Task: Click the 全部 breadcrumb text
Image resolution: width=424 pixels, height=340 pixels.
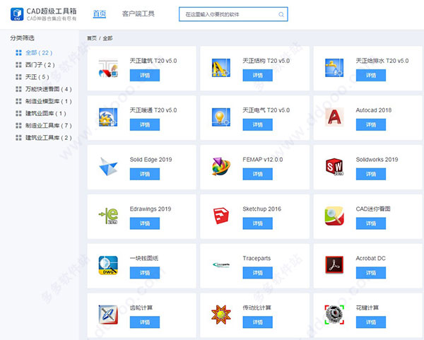Action: (107, 38)
